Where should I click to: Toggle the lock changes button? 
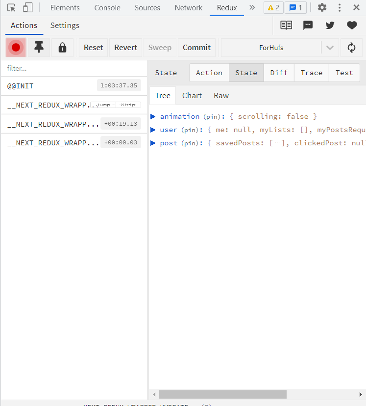pos(62,48)
